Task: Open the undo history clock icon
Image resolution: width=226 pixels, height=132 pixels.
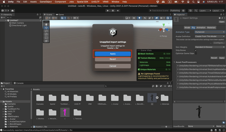Action: (x=190, y=11)
